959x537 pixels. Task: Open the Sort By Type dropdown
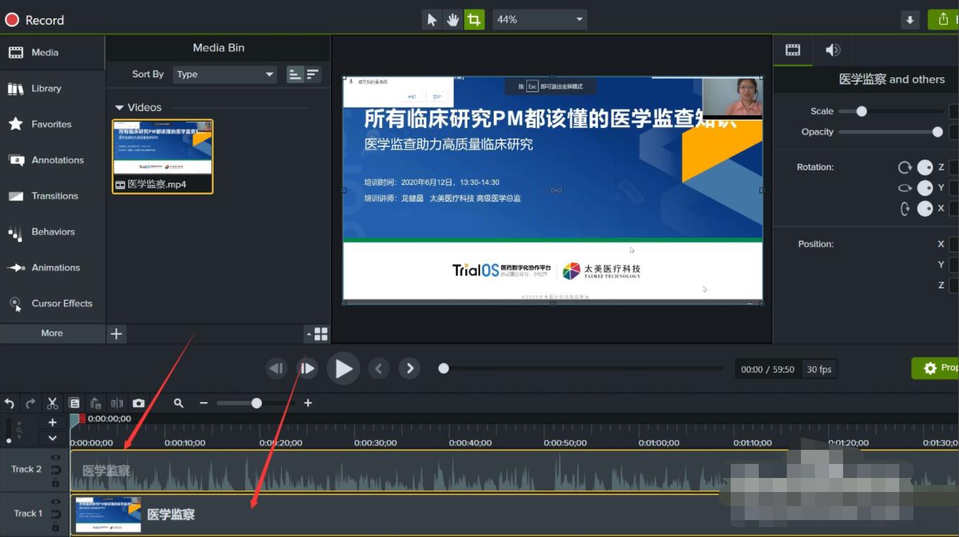click(x=225, y=74)
